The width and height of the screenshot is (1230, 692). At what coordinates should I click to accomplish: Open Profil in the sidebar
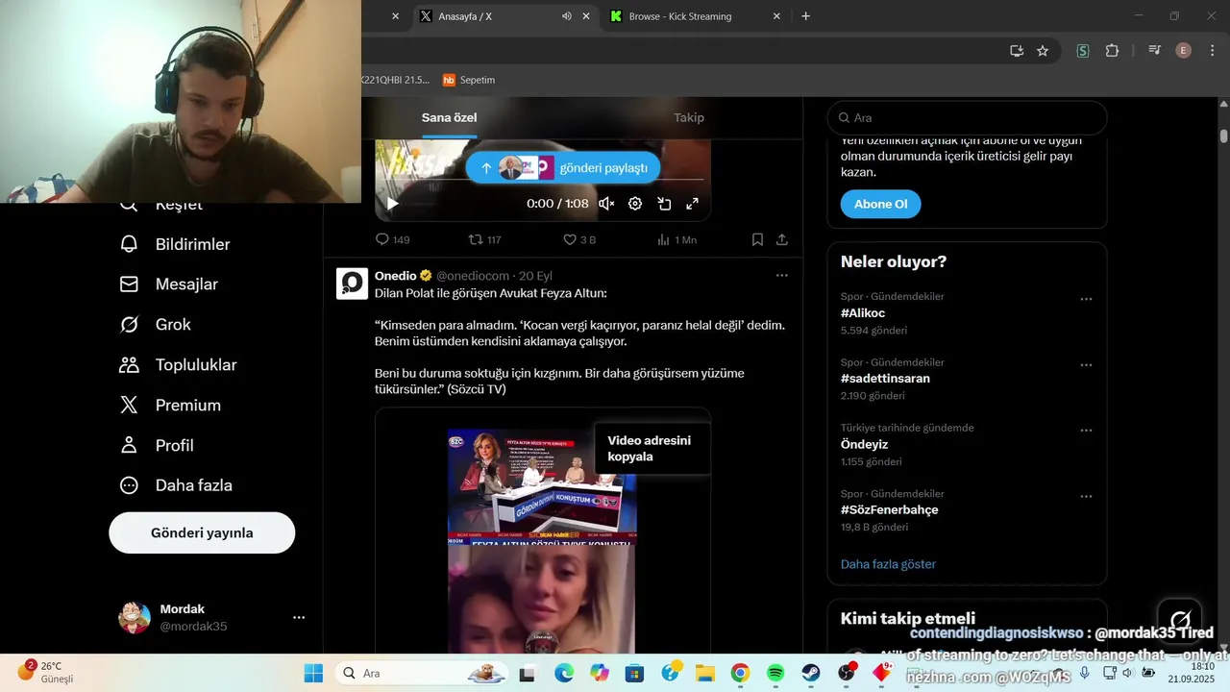[x=157, y=446]
